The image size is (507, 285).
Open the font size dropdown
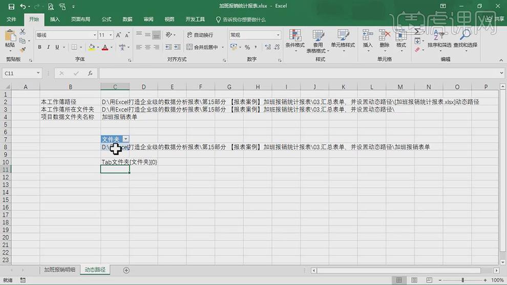(x=111, y=35)
